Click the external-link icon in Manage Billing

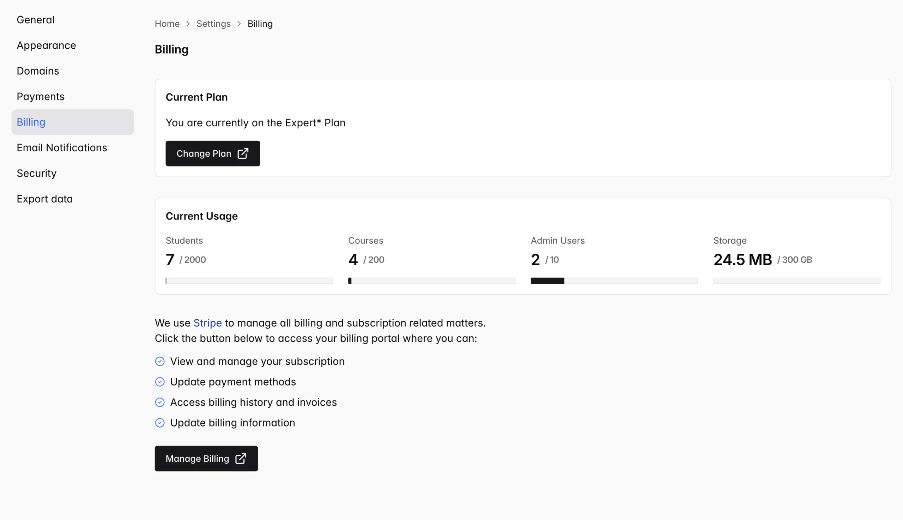click(241, 459)
